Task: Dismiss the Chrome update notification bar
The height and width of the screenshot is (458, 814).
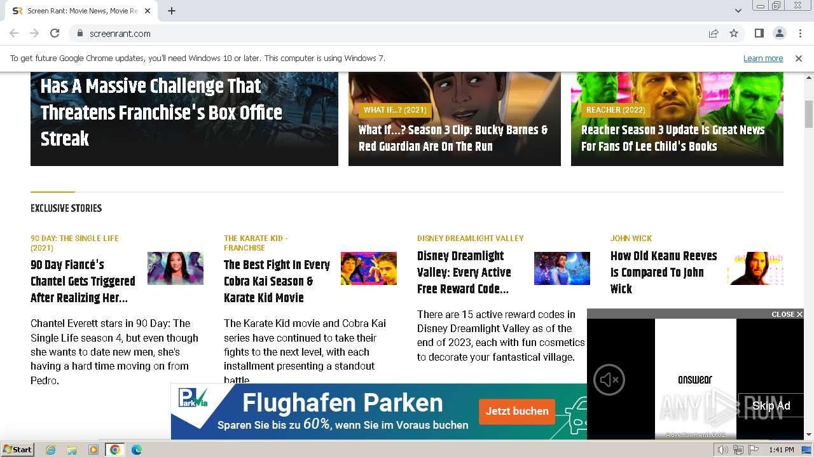Action: tap(799, 58)
